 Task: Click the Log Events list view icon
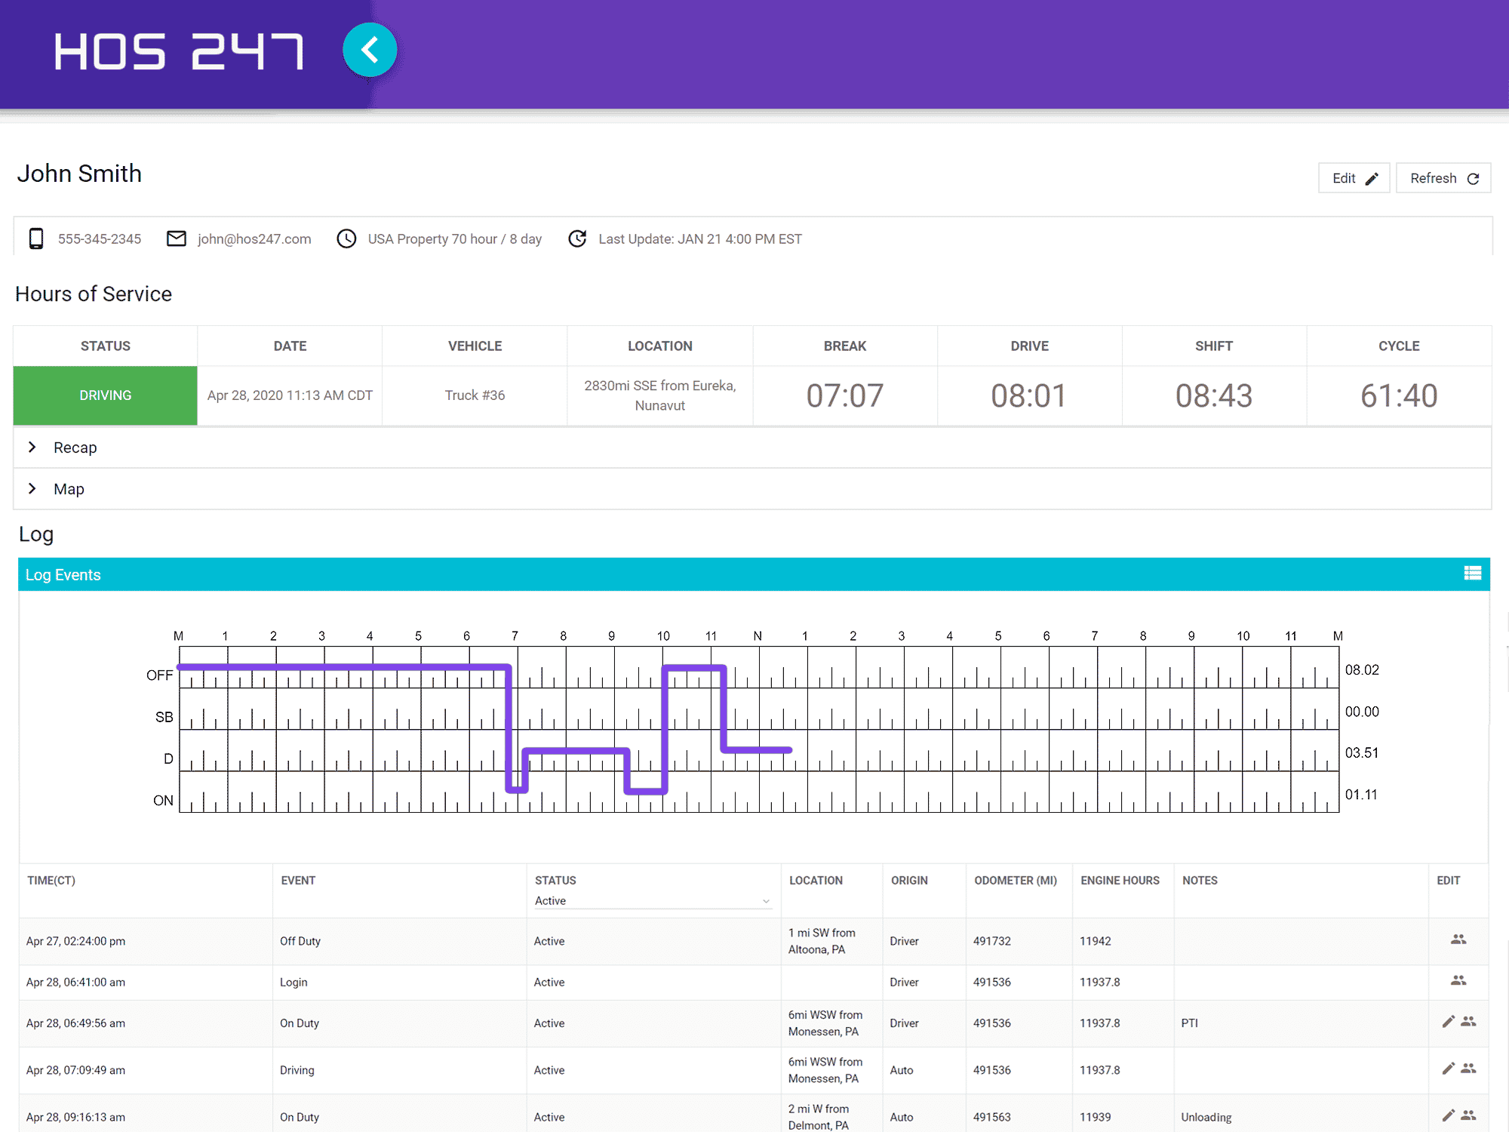coord(1472,574)
